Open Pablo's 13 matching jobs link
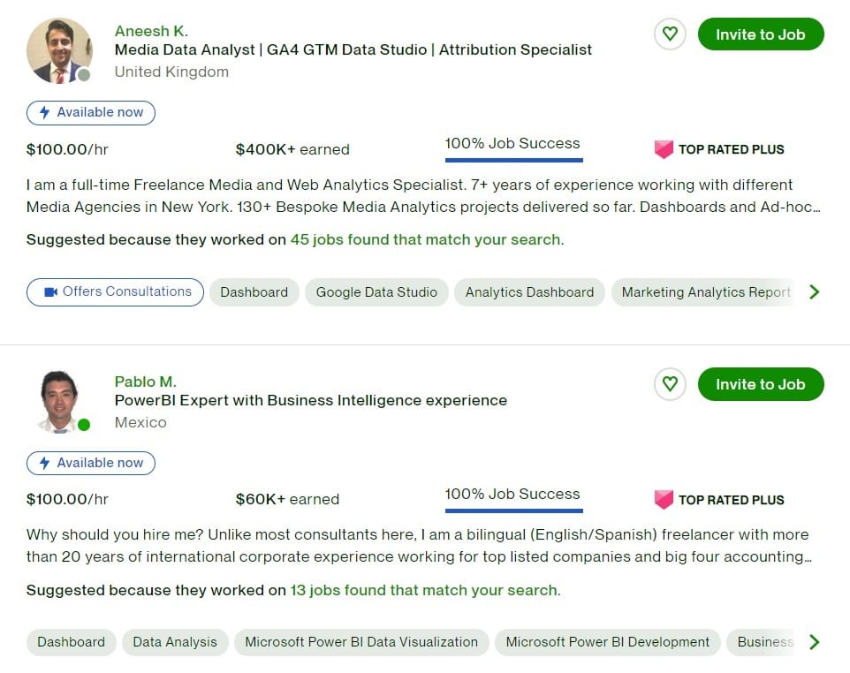850x673 pixels. pos(423,590)
